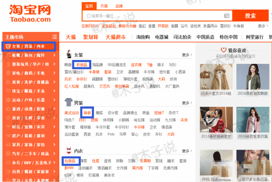
Task: Click heart icon beside 珠宝/眼镜/手表
Action: point(8,91)
